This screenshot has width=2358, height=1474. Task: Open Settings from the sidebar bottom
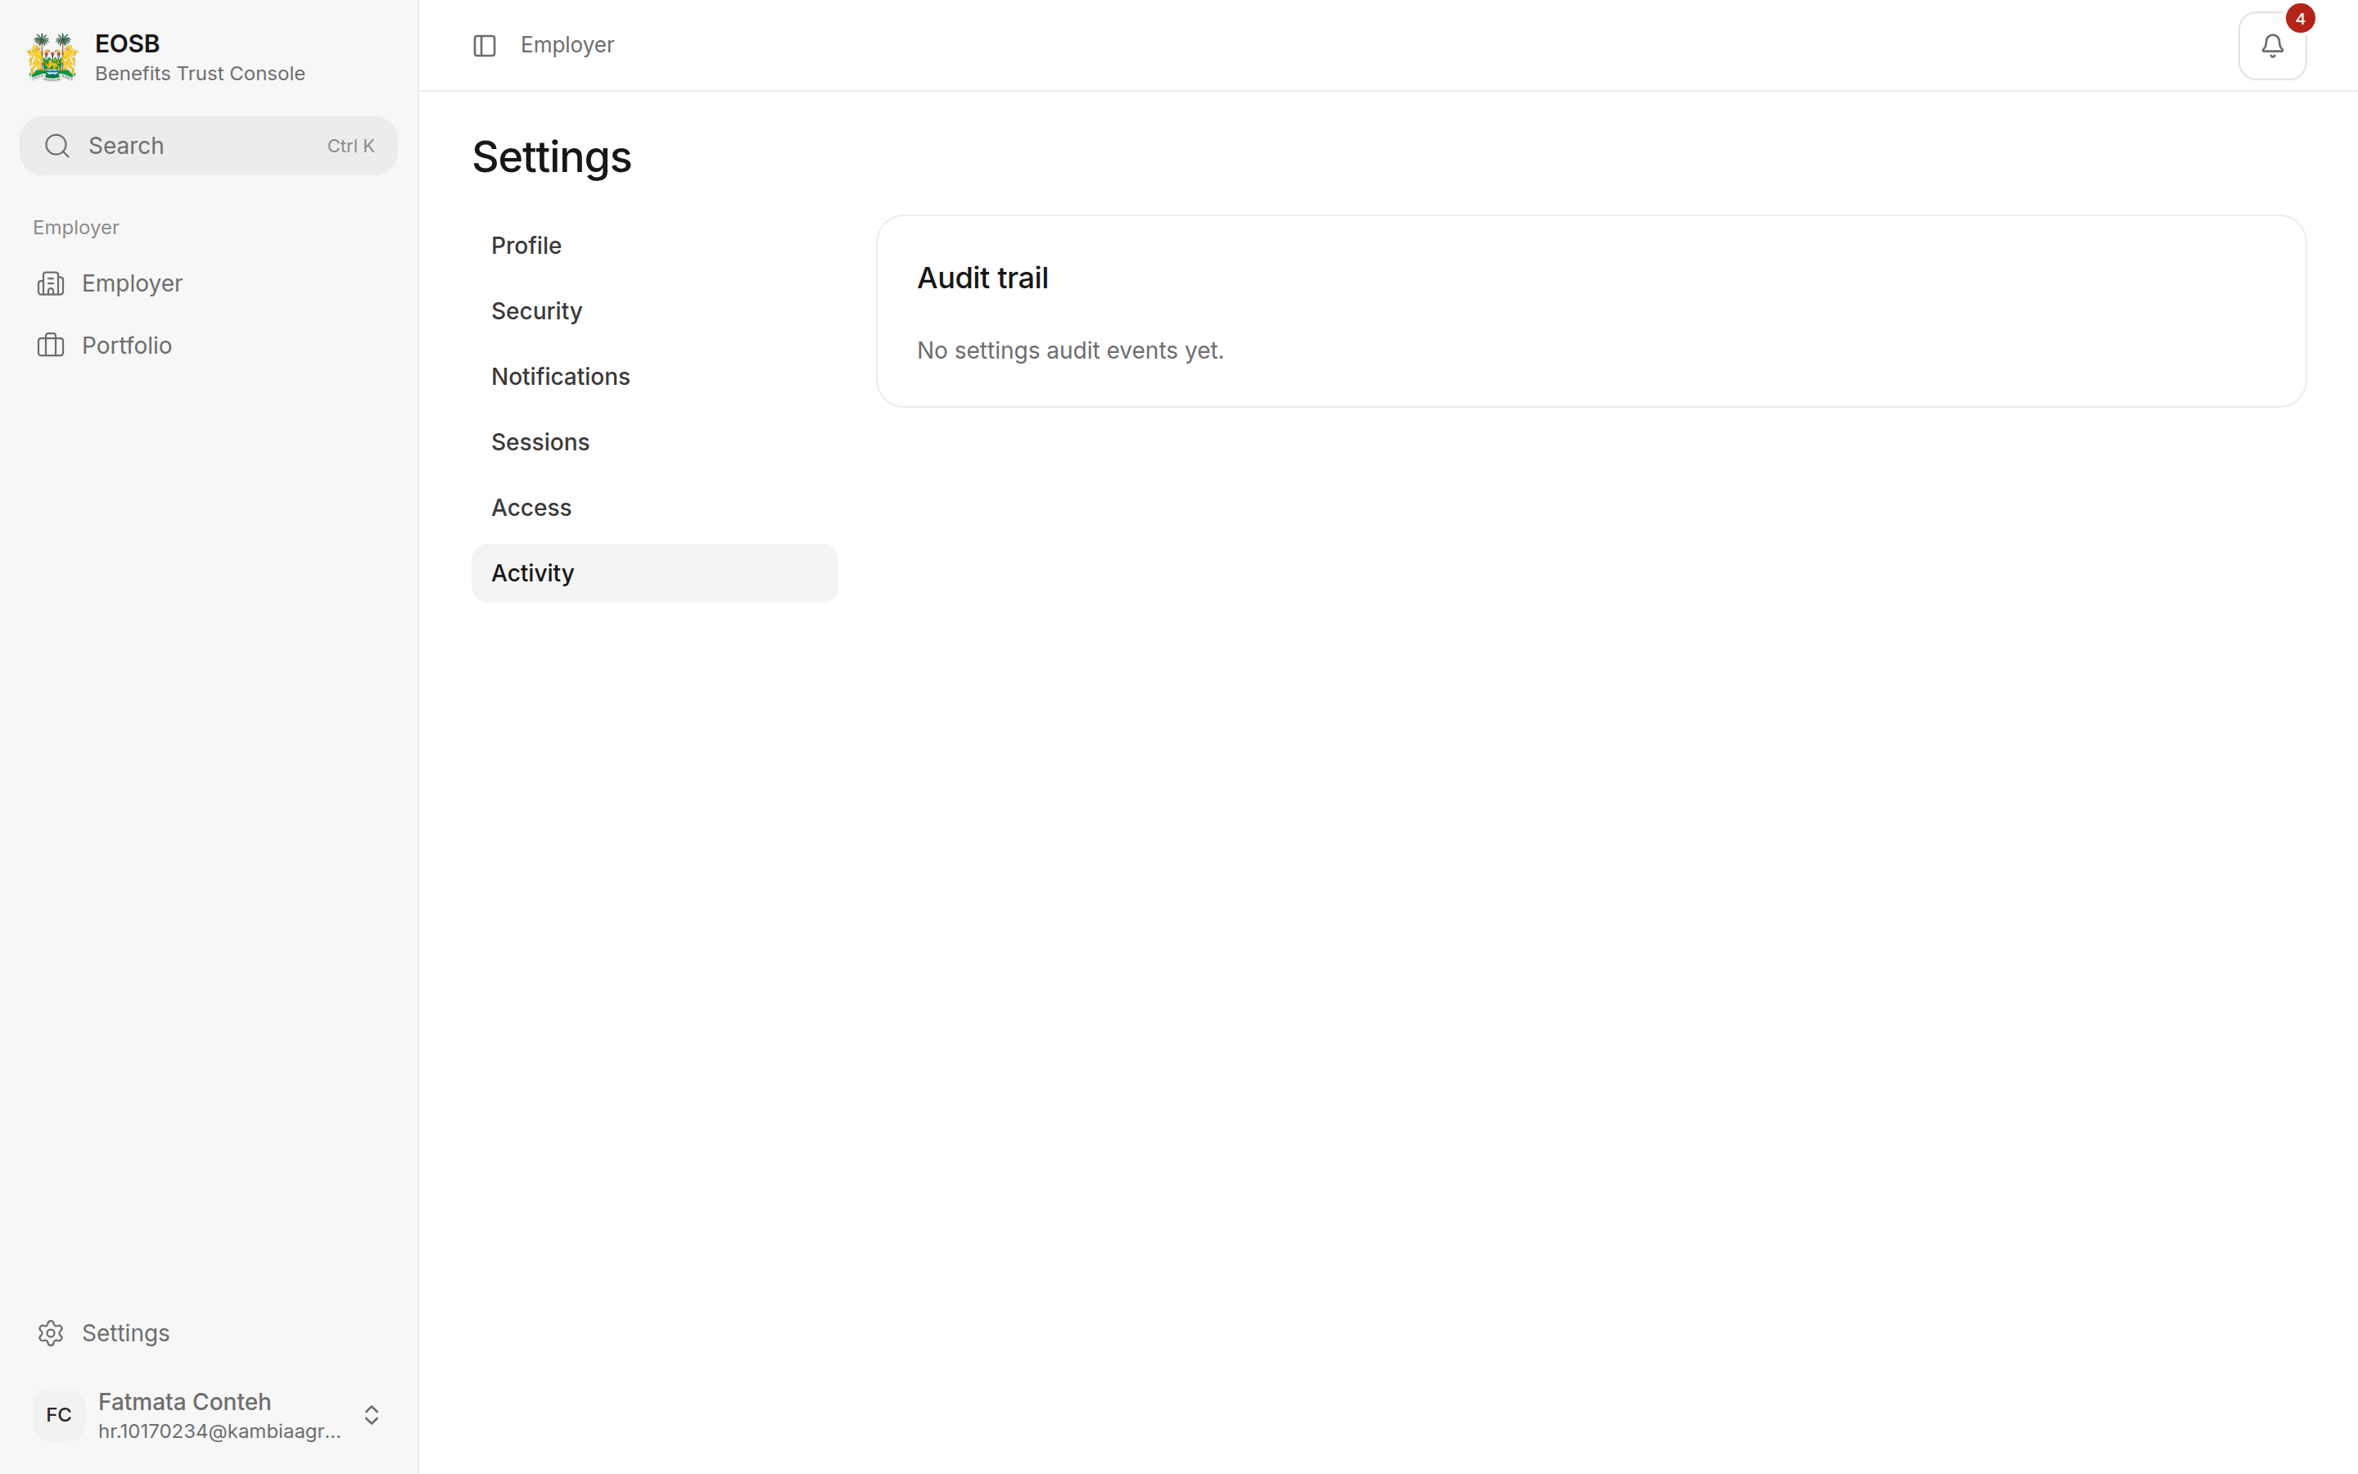point(209,1332)
